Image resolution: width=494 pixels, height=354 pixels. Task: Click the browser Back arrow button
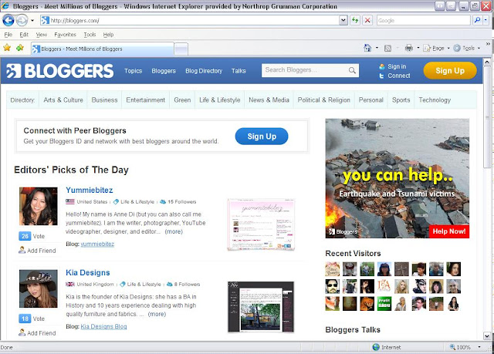[x=8, y=21]
